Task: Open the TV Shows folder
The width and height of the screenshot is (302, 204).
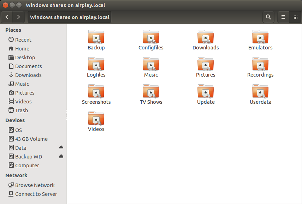Action: pyautogui.click(x=151, y=92)
